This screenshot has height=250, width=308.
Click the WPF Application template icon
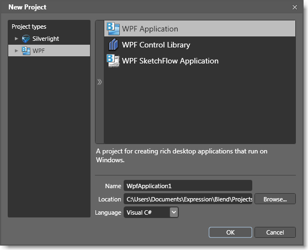[x=113, y=29]
